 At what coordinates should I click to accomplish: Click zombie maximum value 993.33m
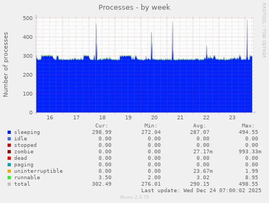pos(250,152)
